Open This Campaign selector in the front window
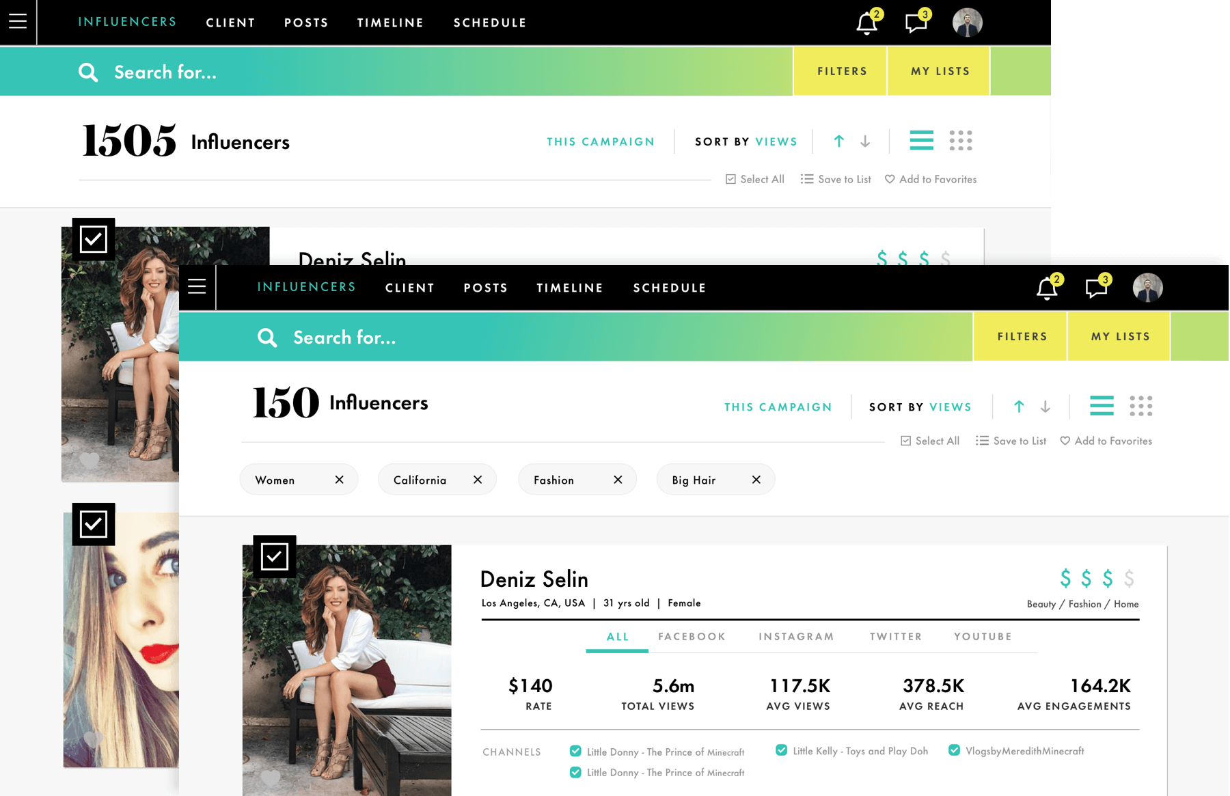This screenshot has height=796, width=1230. 778,407
